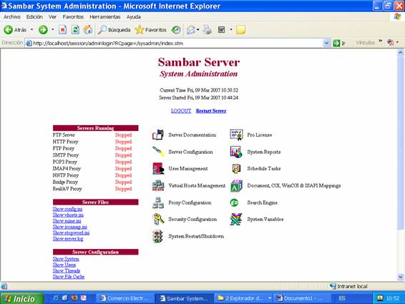Print the page via printer icon
Screen dimensions: 405x304
[207, 30]
